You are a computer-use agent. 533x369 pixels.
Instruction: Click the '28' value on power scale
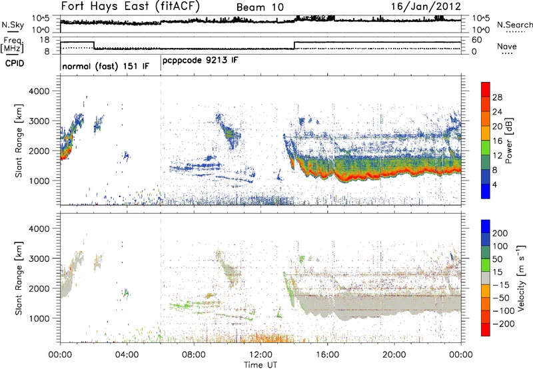tap(497, 97)
